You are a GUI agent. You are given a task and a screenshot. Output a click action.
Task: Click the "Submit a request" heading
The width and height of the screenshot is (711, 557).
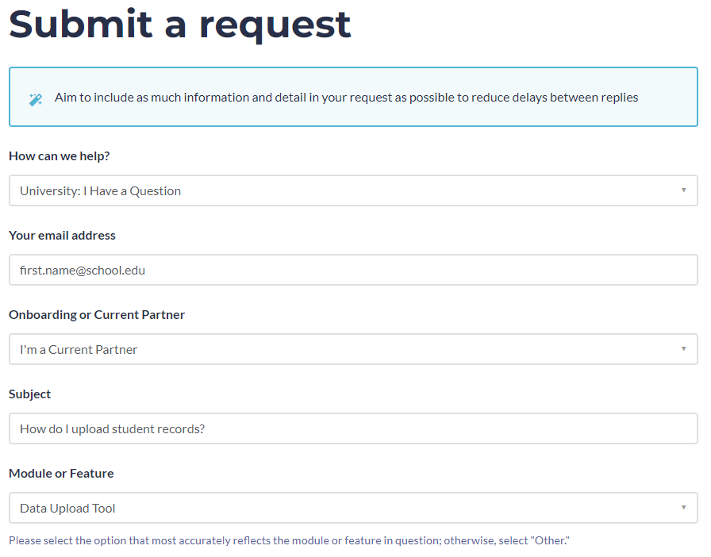[180, 24]
